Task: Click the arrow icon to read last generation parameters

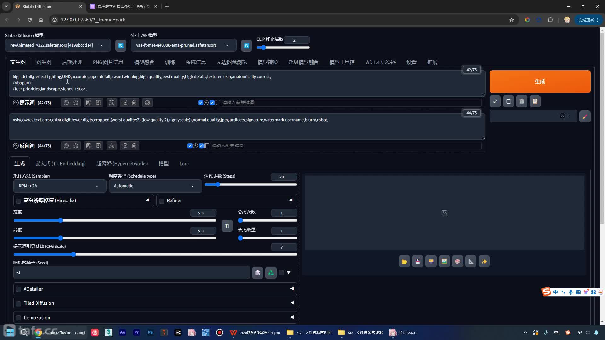Action: tap(495, 101)
